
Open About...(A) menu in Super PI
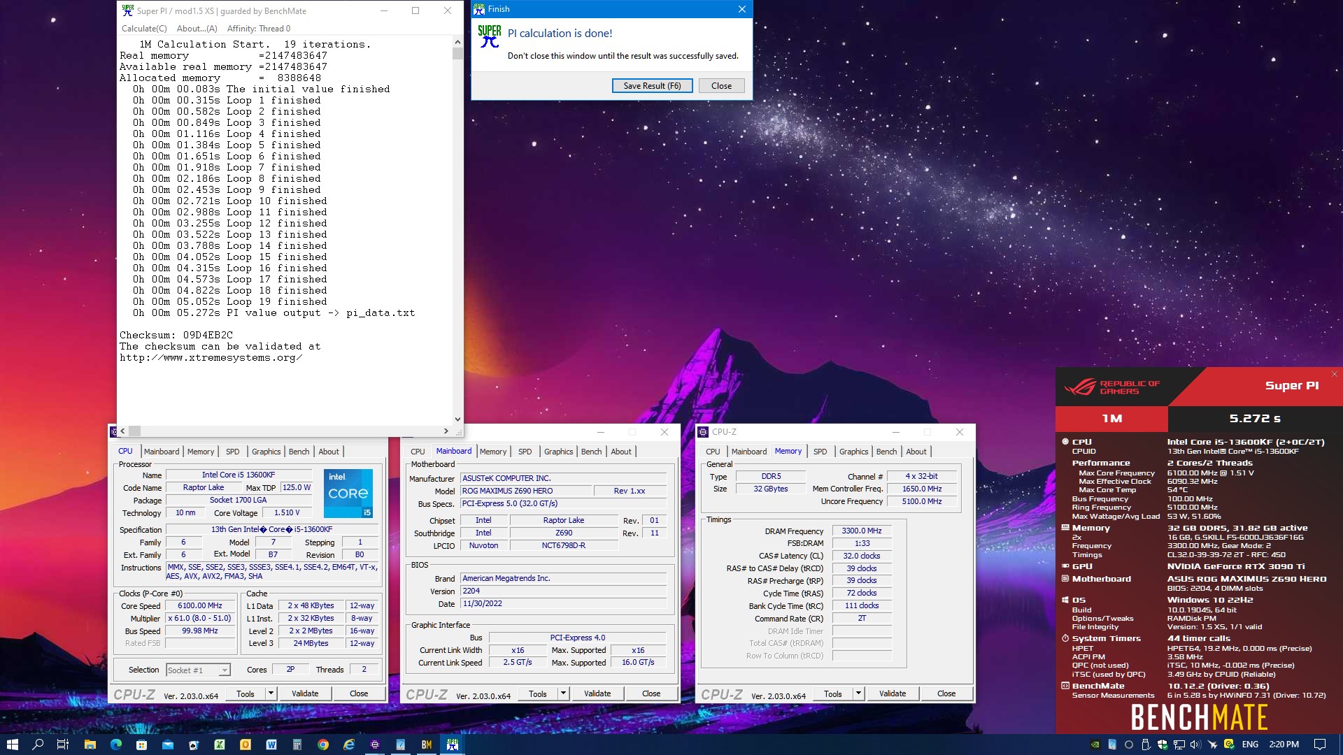click(197, 29)
